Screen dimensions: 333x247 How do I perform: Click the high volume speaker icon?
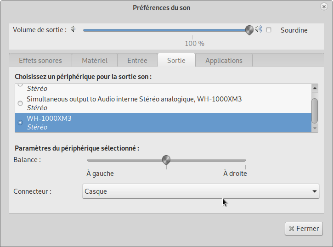pos(259,29)
